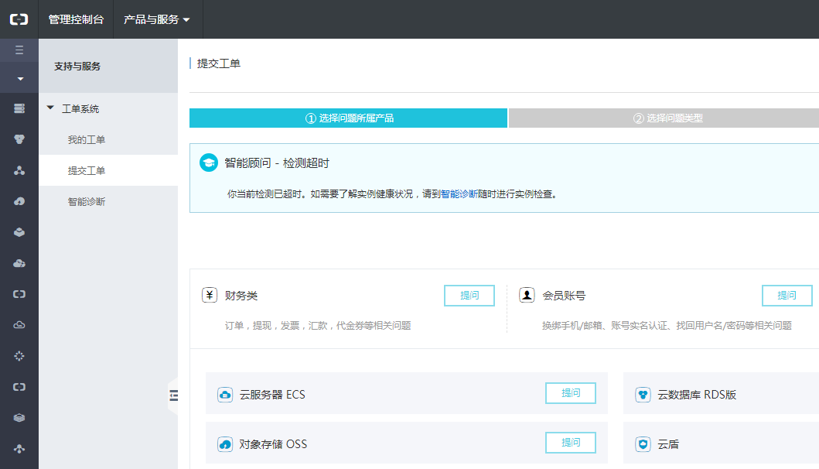Click the 对象存储 OSS card icon
The height and width of the screenshot is (469, 819).
[x=224, y=444]
